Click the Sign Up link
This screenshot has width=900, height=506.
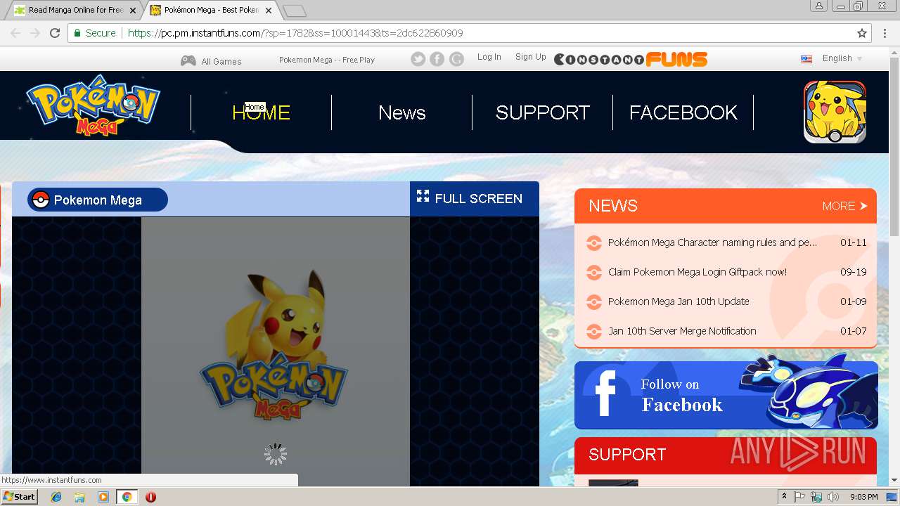(531, 57)
